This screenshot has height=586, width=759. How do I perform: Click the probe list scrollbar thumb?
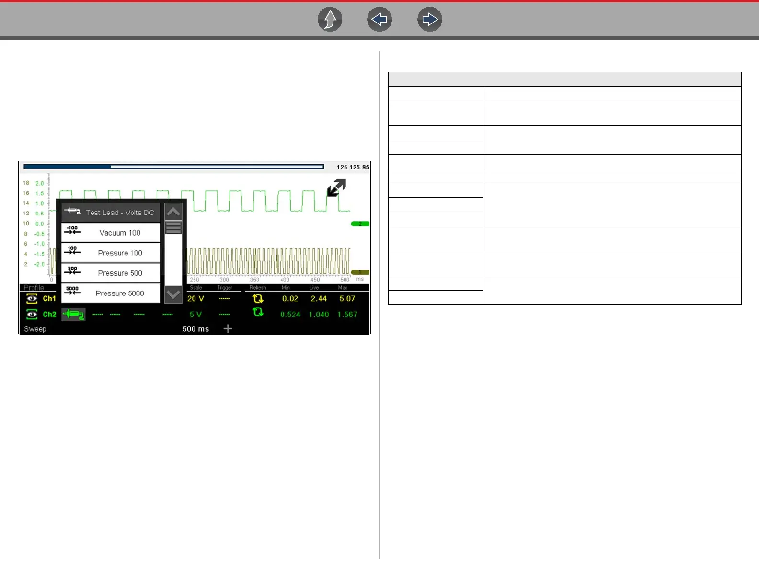click(x=173, y=227)
